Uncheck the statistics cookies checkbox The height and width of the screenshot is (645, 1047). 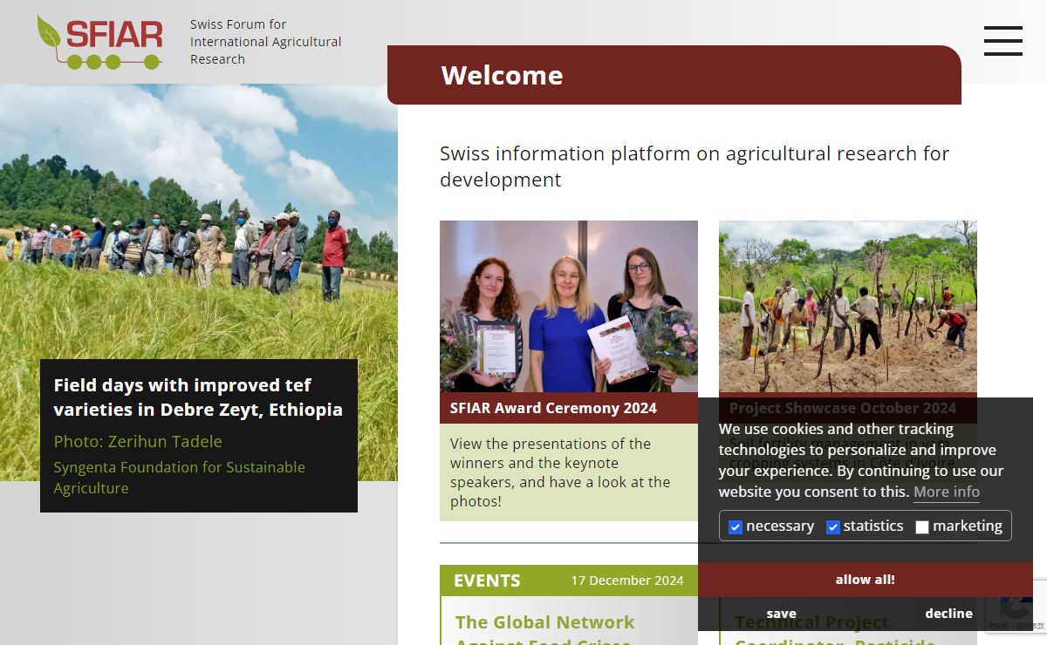pos(833,526)
